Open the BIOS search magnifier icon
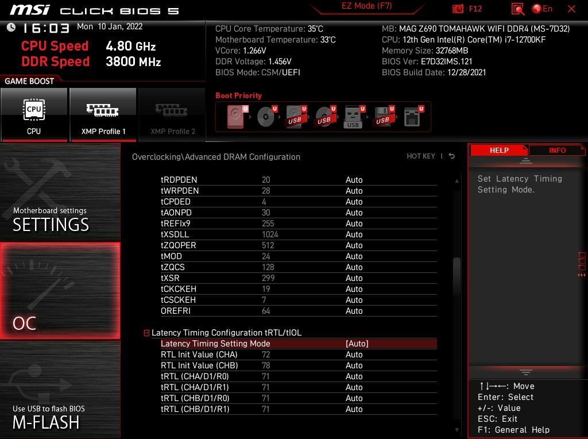The image size is (588, 439). (x=517, y=9)
